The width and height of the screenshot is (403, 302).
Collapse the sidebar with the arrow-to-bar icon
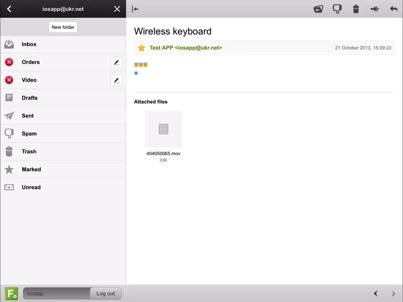[135, 9]
